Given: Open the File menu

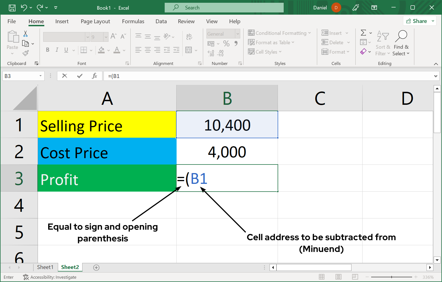Looking at the screenshot, I should 12,21.
